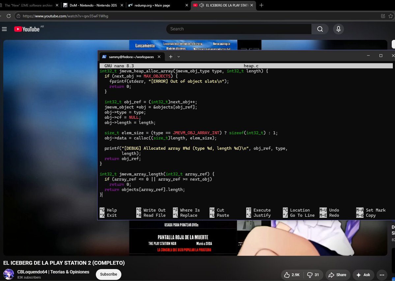Open CBLoquendo64 | Teorias & Opiniones channel link
Viewport: 395px width, 281px height.
53,272
